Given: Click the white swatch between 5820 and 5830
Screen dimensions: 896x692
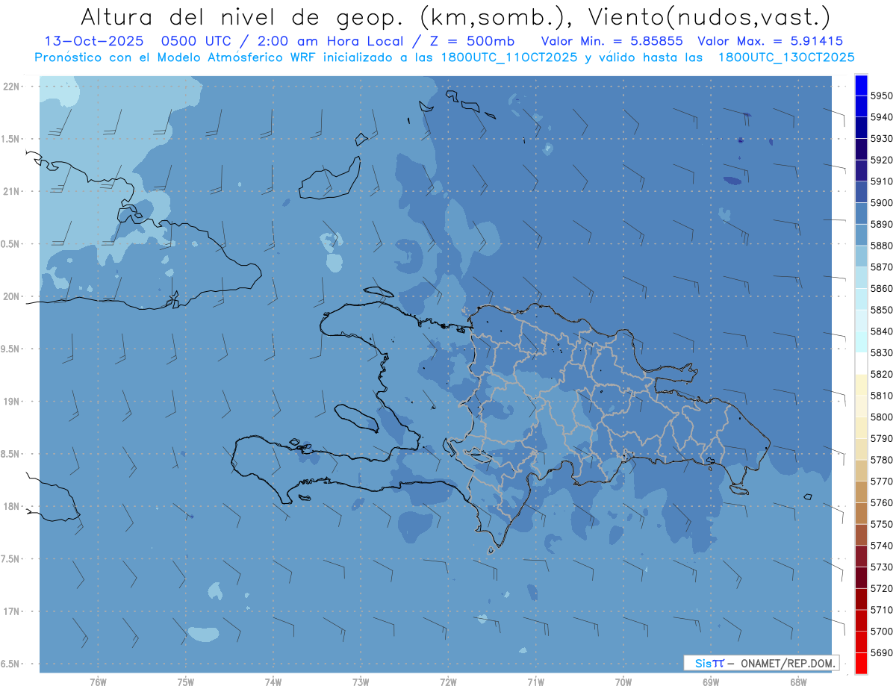Looking at the screenshot, I should click(861, 364).
